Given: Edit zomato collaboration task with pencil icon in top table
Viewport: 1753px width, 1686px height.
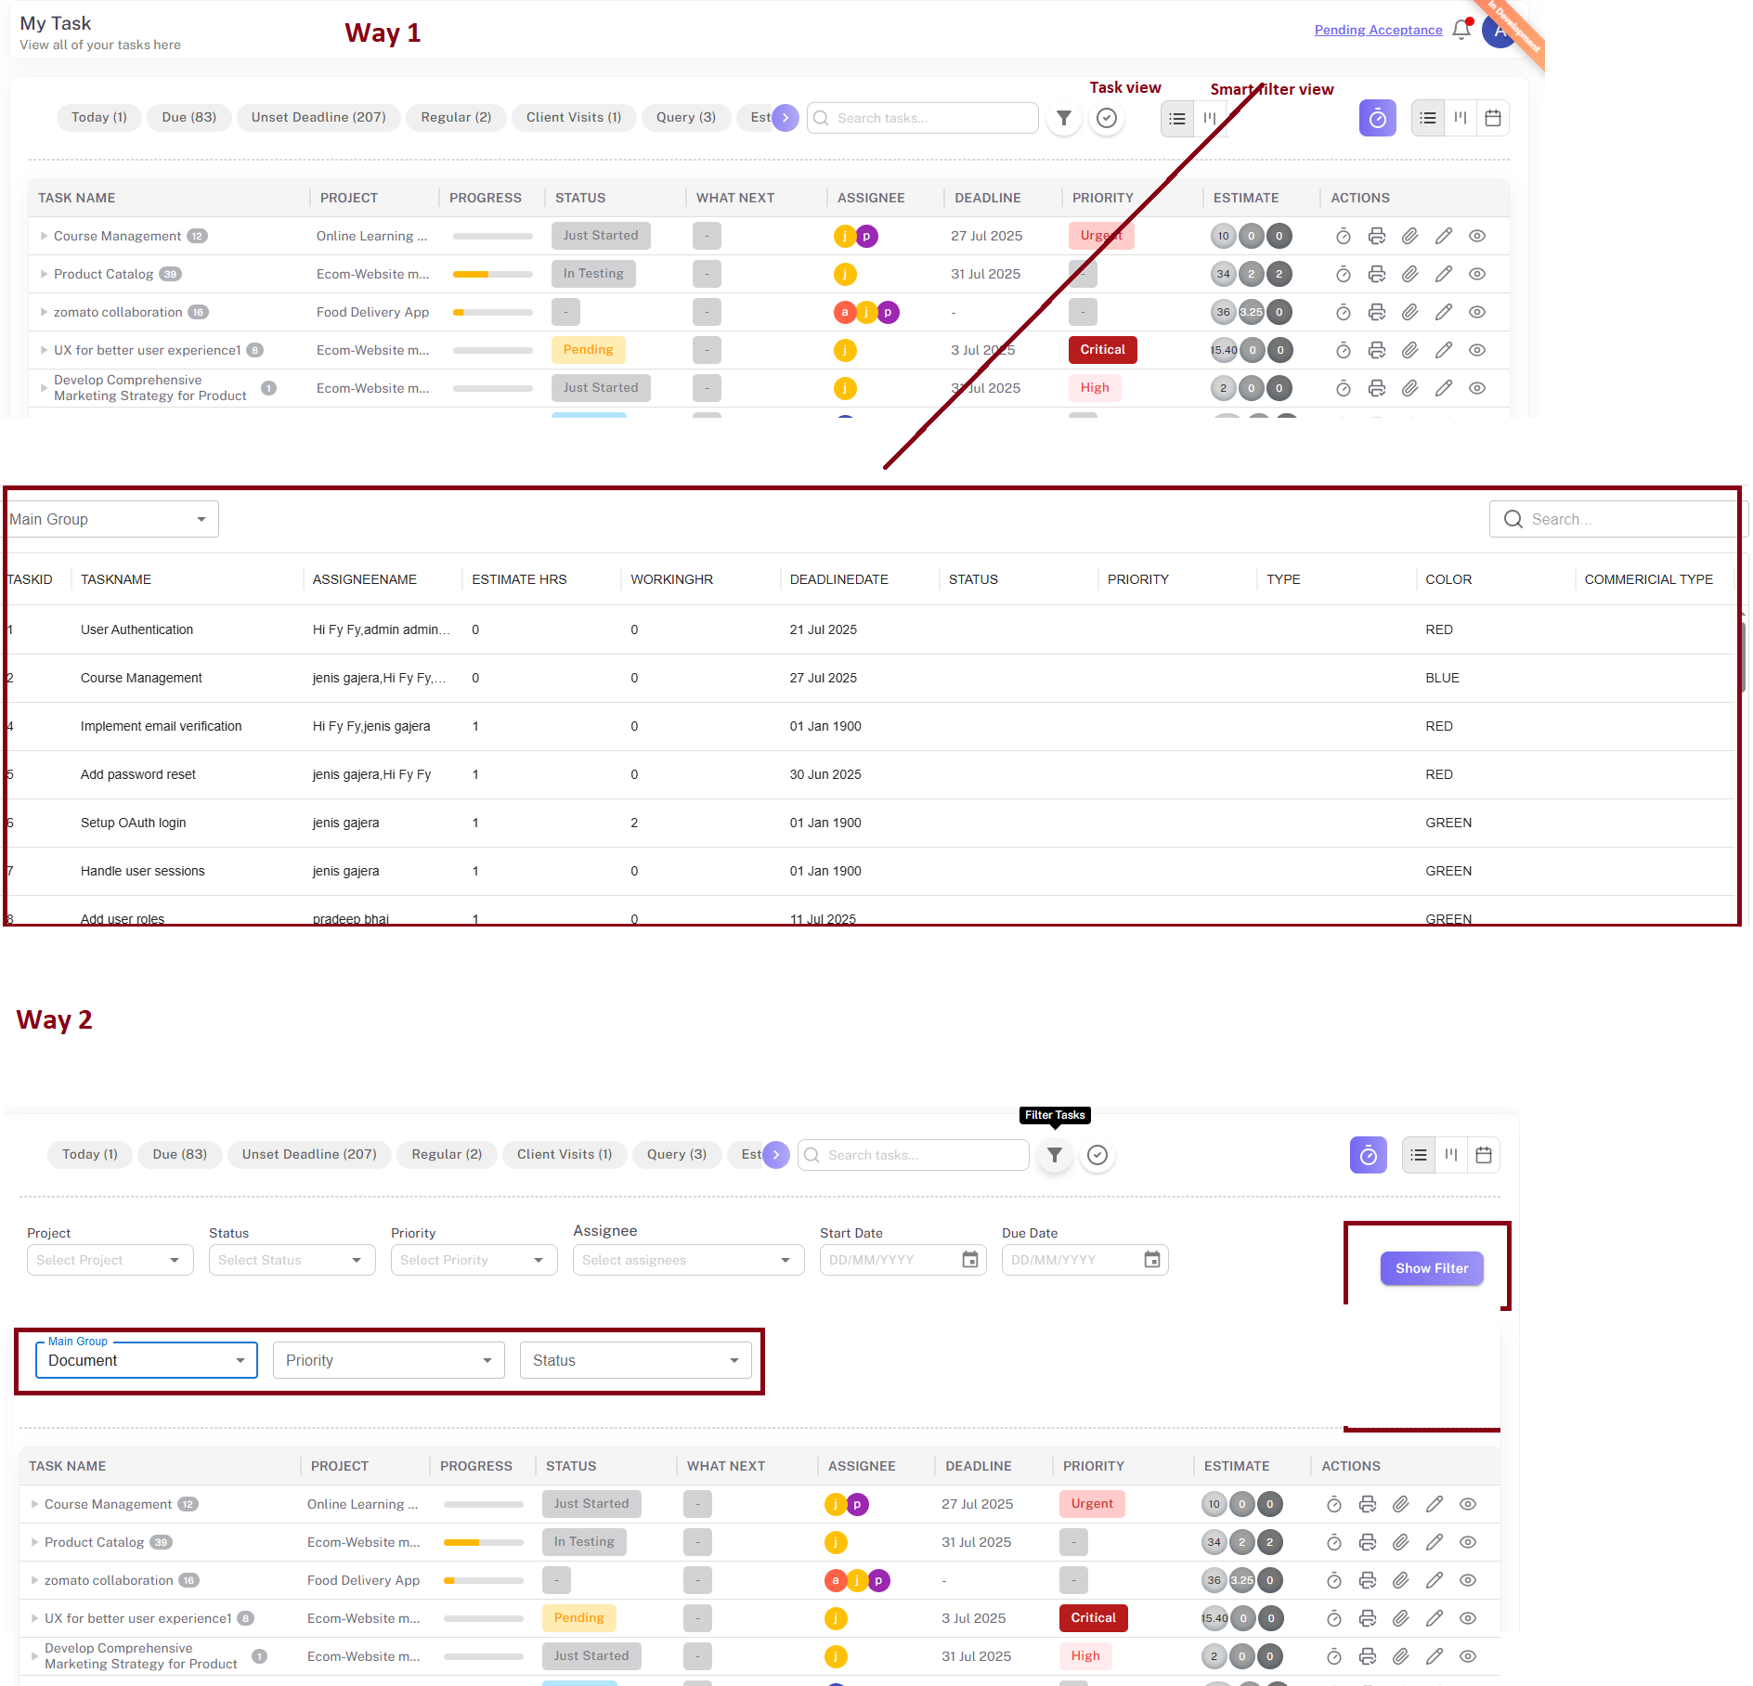Looking at the screenshot, I should (x=1444, y=312).
